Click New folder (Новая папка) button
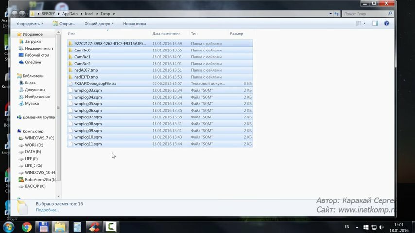Image resolution: width=415 pixels, height=233 pixels. click(x=135, y=24)
